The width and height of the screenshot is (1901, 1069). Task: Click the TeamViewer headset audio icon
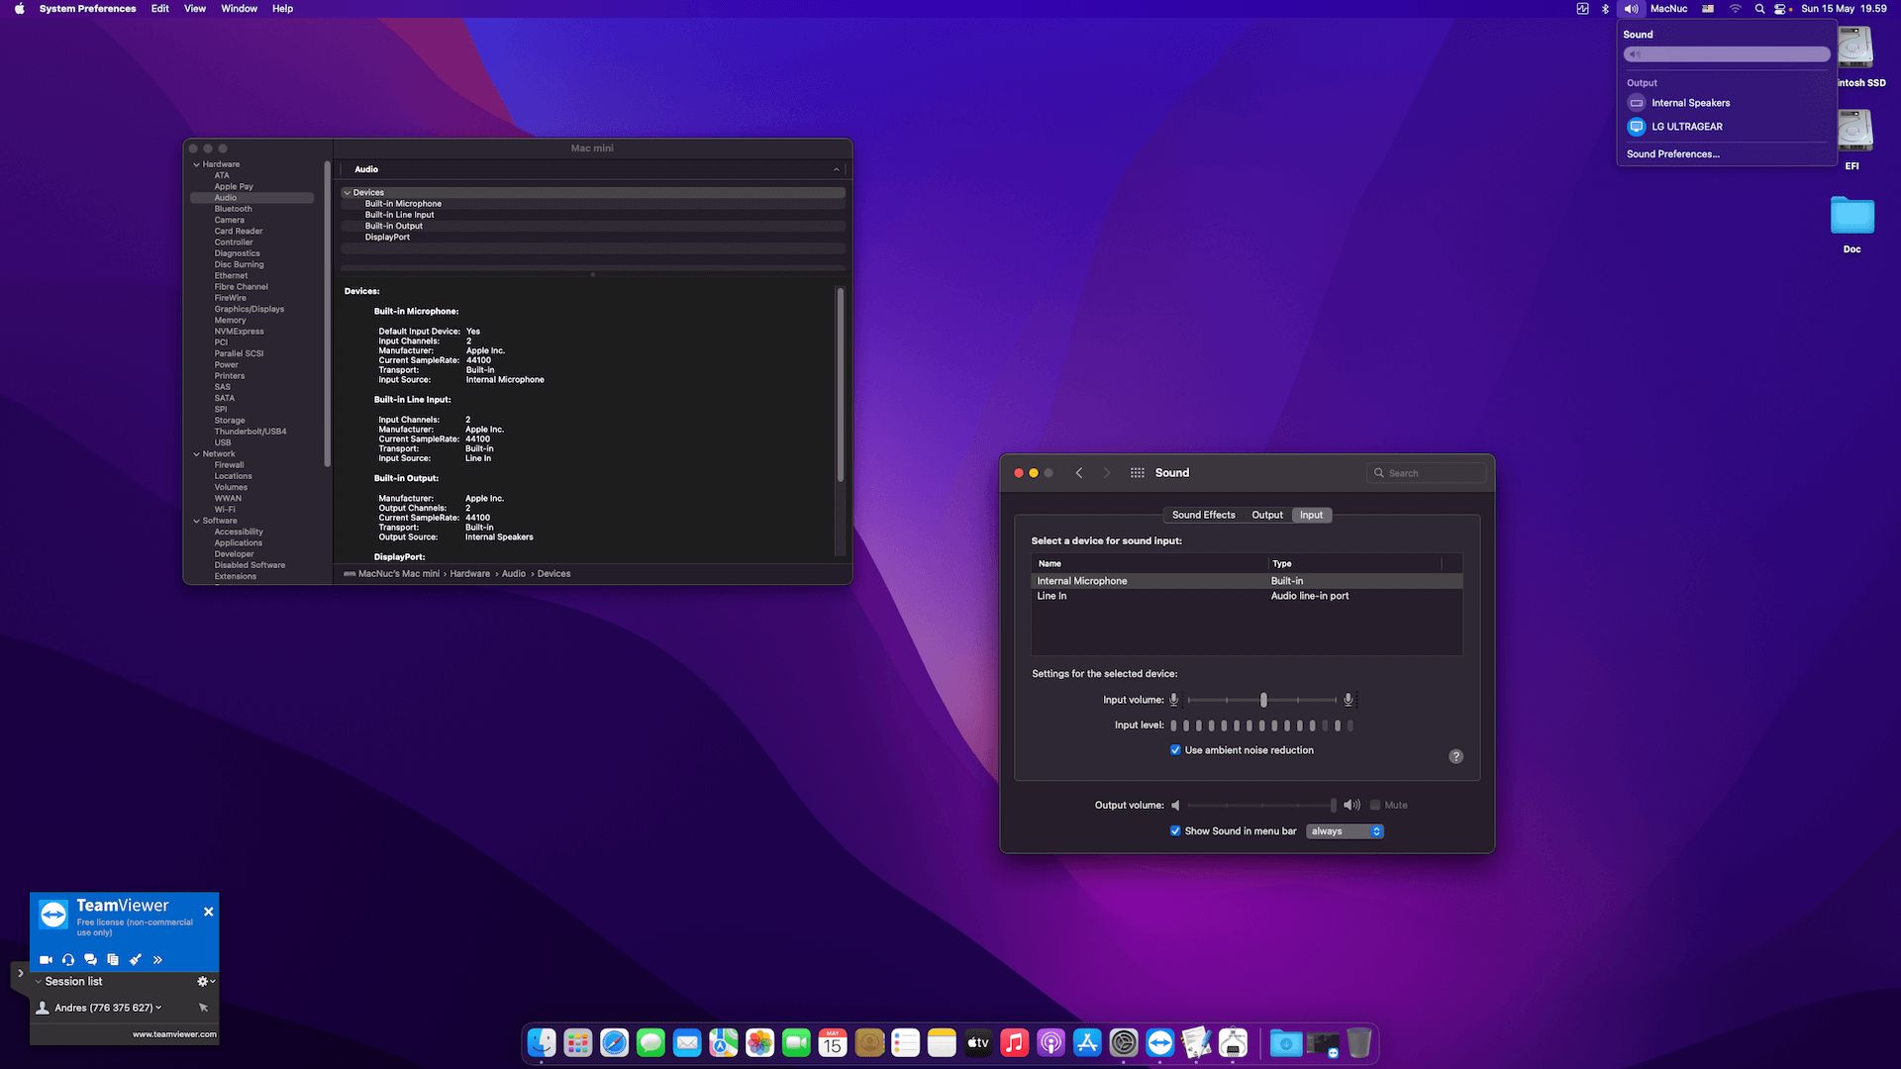[68, 959]
